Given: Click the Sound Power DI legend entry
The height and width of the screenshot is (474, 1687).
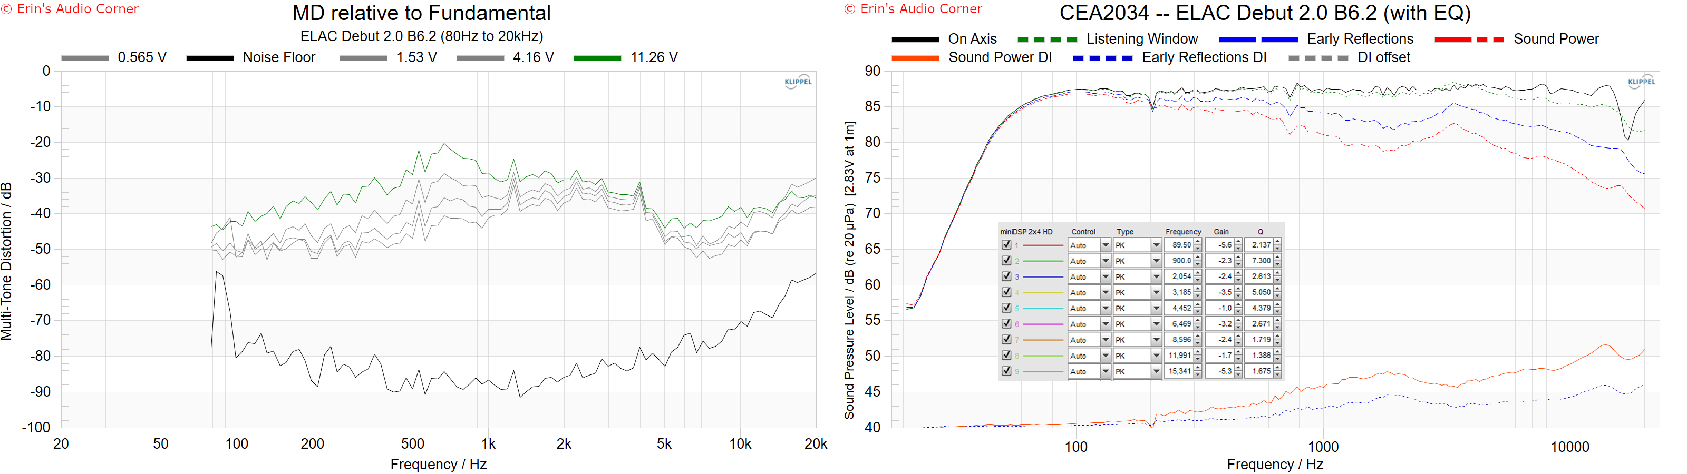Looking at the screenshot, I should [x=972, y=57].
